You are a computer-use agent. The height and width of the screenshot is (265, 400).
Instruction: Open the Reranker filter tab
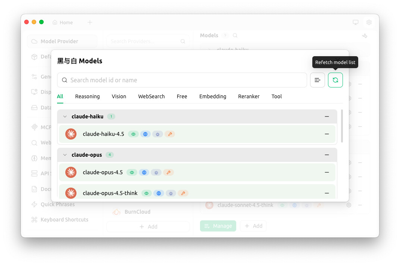click(x=249, y=96)
